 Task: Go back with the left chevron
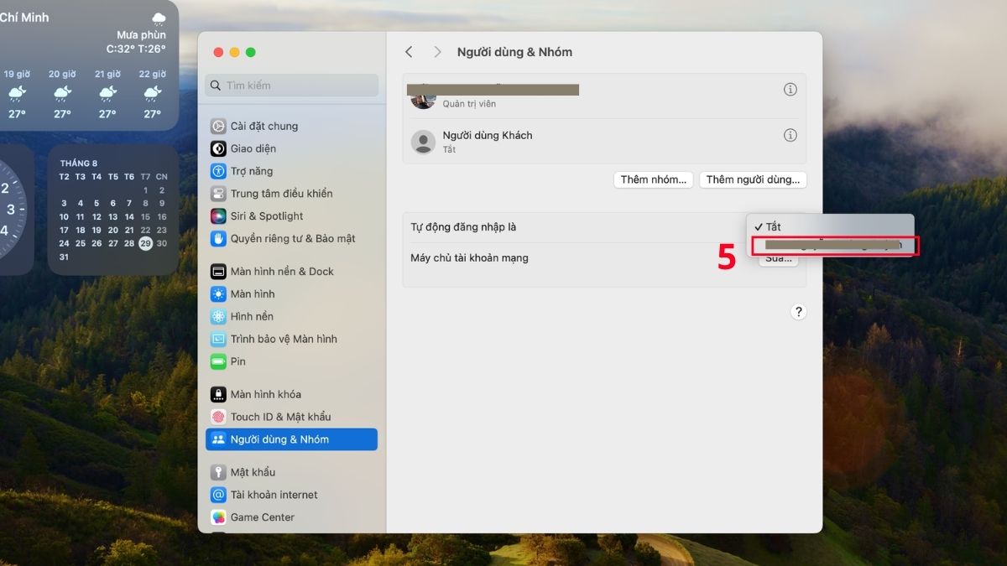coord(409,52)
